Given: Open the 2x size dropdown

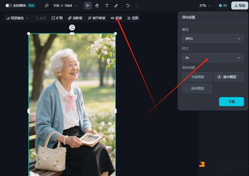Looking at the screenshot, I should coord(213,58).
